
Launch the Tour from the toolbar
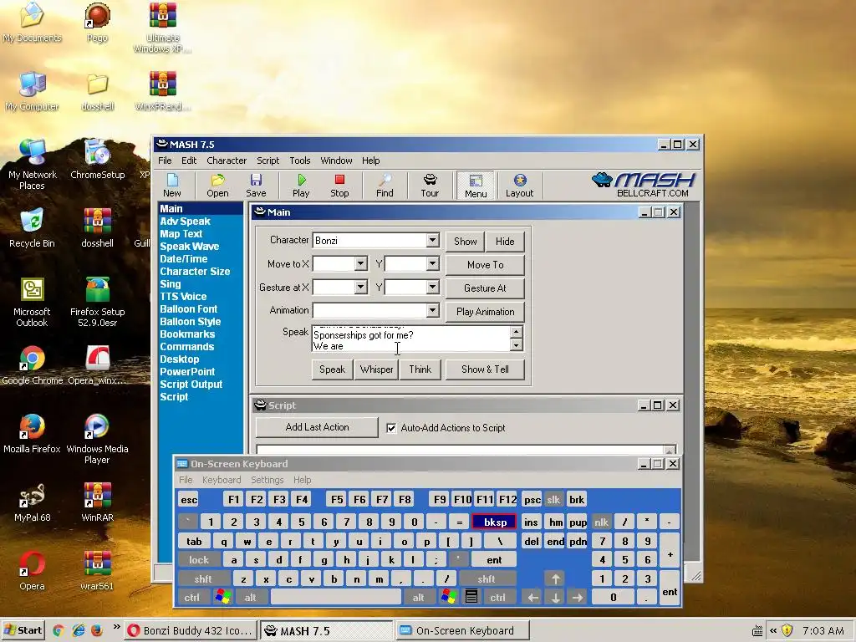(x=430, y=185)
